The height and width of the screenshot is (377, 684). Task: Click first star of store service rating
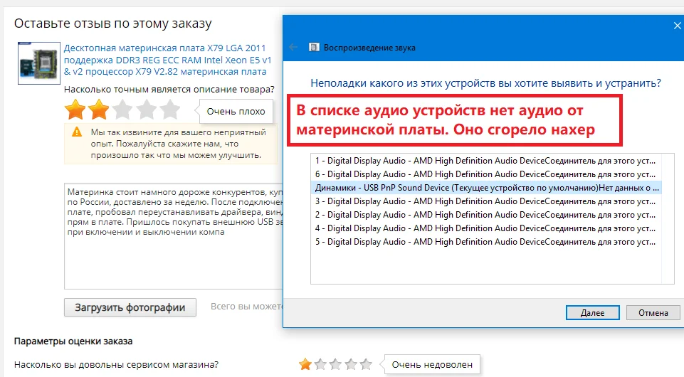click(305, 364)
